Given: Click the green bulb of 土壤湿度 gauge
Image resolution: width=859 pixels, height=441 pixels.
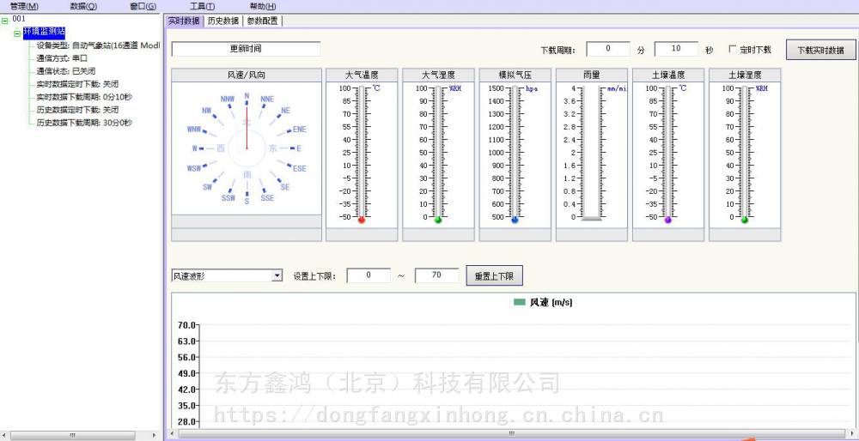Looking at the screenshot, I should pyautogui.click(x=745, y=220).
